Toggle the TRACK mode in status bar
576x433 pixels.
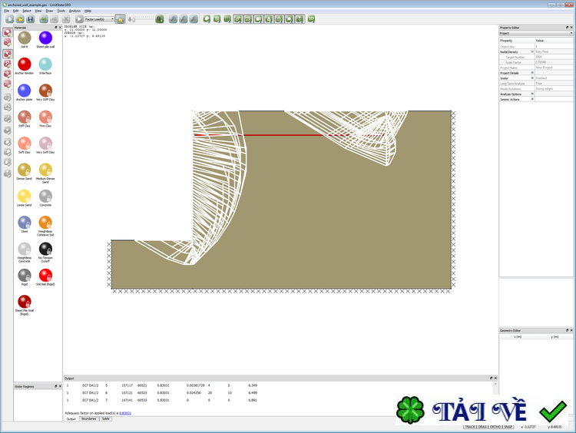click(x=470, y=426)
